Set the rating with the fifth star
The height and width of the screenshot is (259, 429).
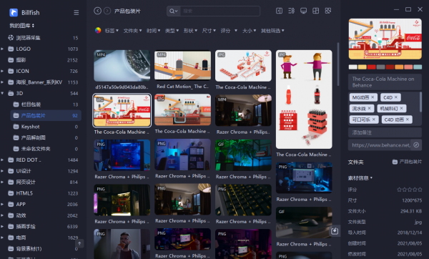click(420, 190)
